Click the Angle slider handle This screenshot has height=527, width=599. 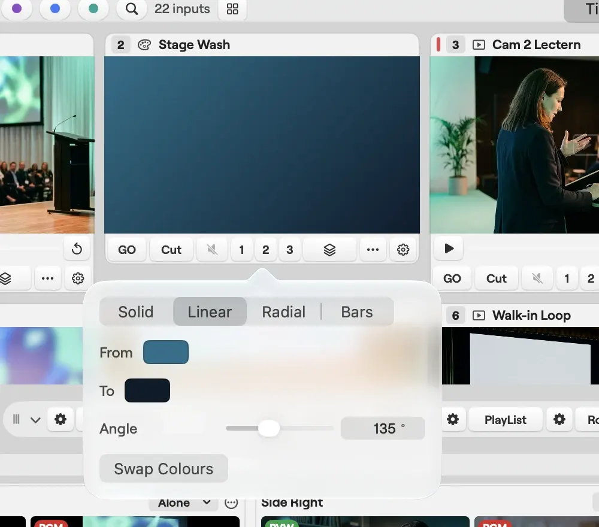click(269, 428)
